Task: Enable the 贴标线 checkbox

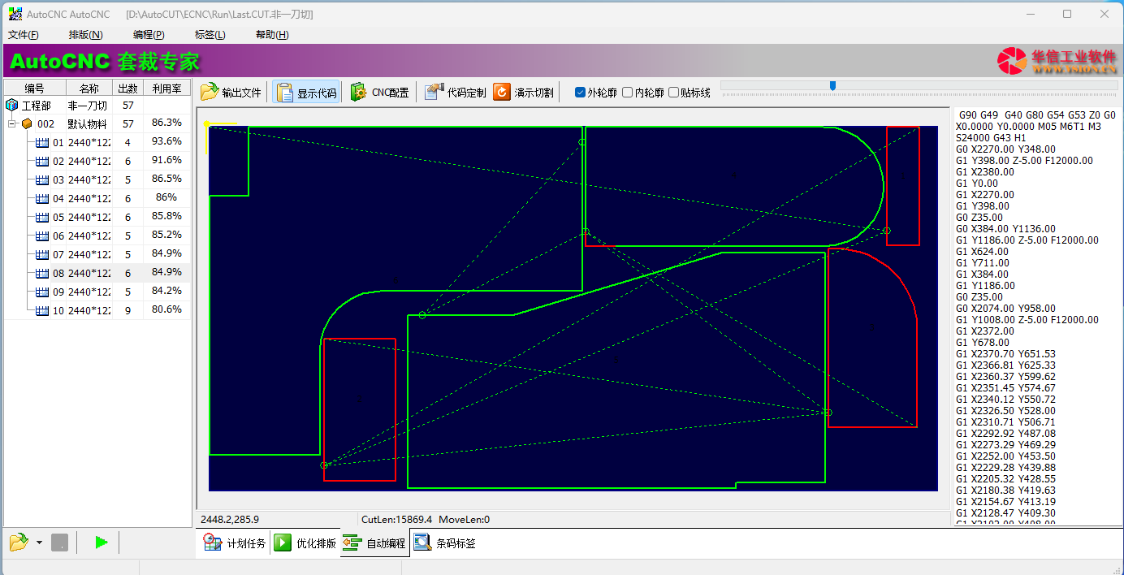Action: (673, 93)
